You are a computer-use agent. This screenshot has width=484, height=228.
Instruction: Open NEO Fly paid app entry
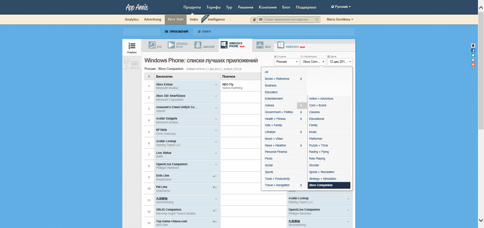click(228, 84)
